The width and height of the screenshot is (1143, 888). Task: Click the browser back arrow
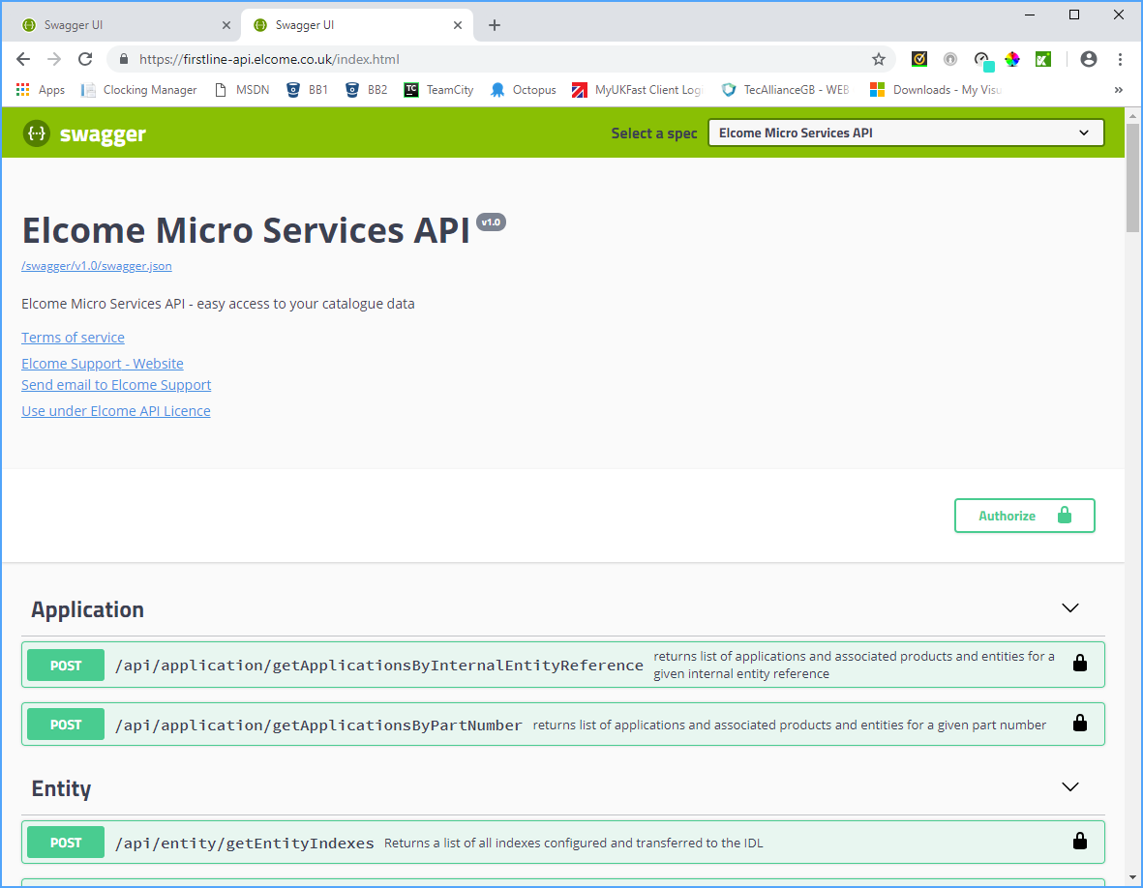coord(23,59)
